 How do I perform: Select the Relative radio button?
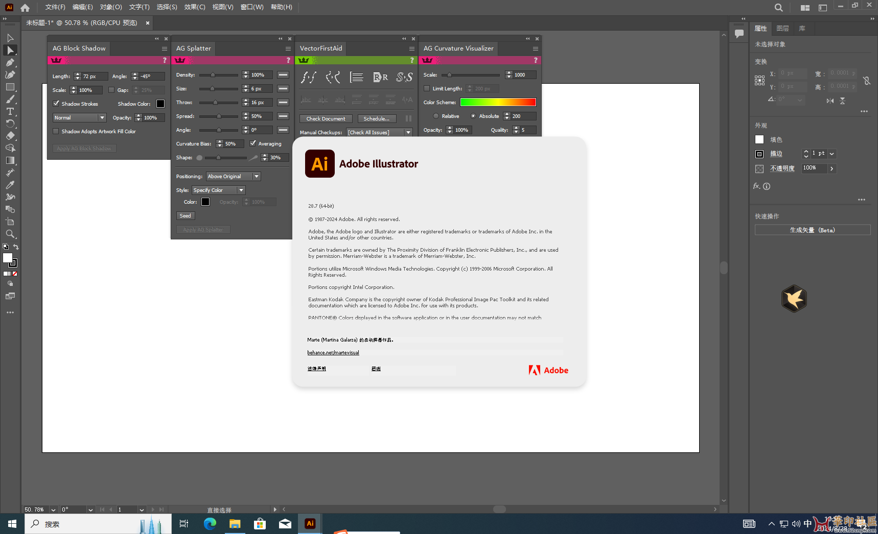[x=436, y=116]
